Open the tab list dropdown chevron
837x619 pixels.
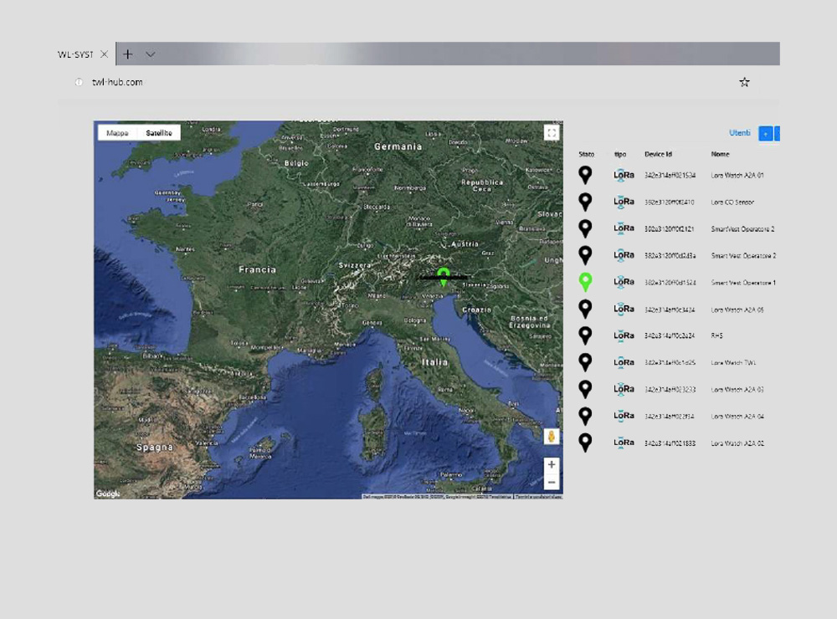[151, 54]
